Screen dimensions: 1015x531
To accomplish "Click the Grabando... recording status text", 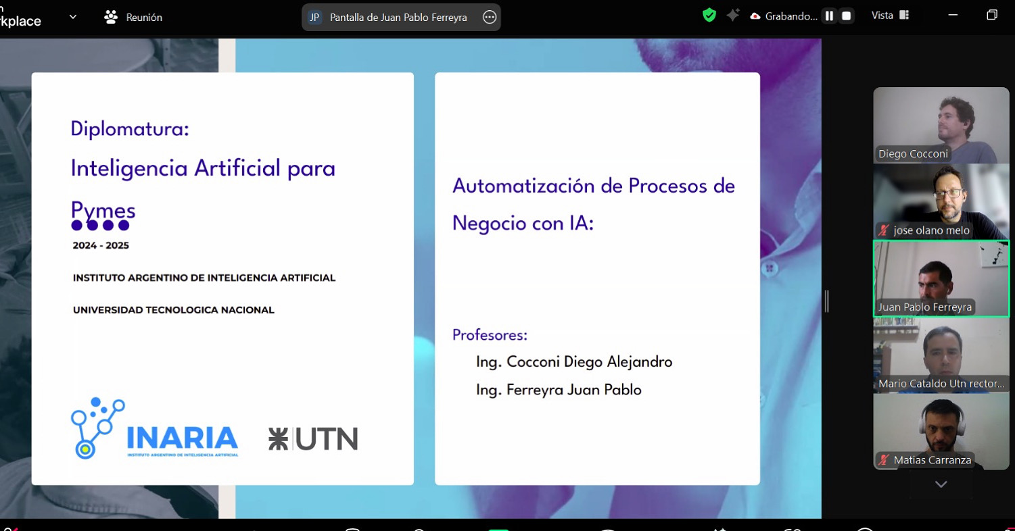I will tap(790, 17).
